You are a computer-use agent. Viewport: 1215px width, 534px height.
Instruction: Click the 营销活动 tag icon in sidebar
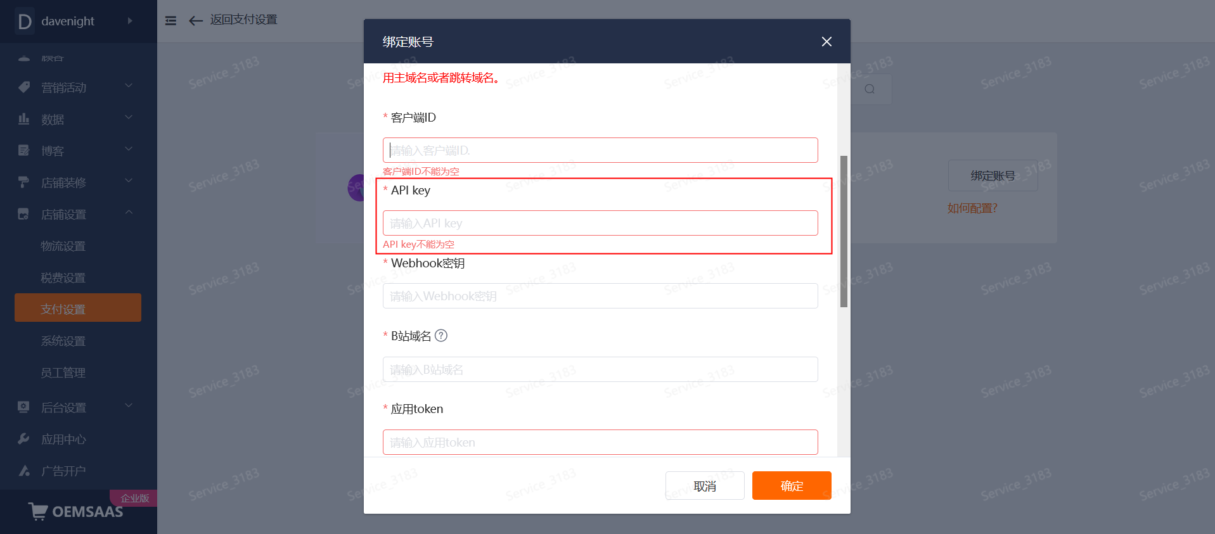(x=24, y=87)
